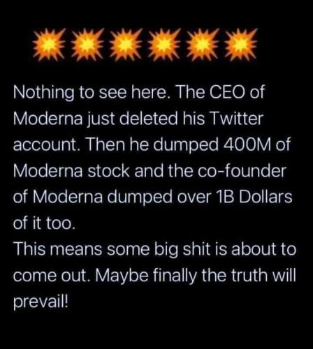Click the second explosion emoji in the row
The width and height of the screenshot is (313, 349).
tap(87, 45)
